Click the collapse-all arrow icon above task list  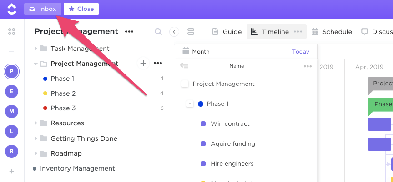click(184, 66)
